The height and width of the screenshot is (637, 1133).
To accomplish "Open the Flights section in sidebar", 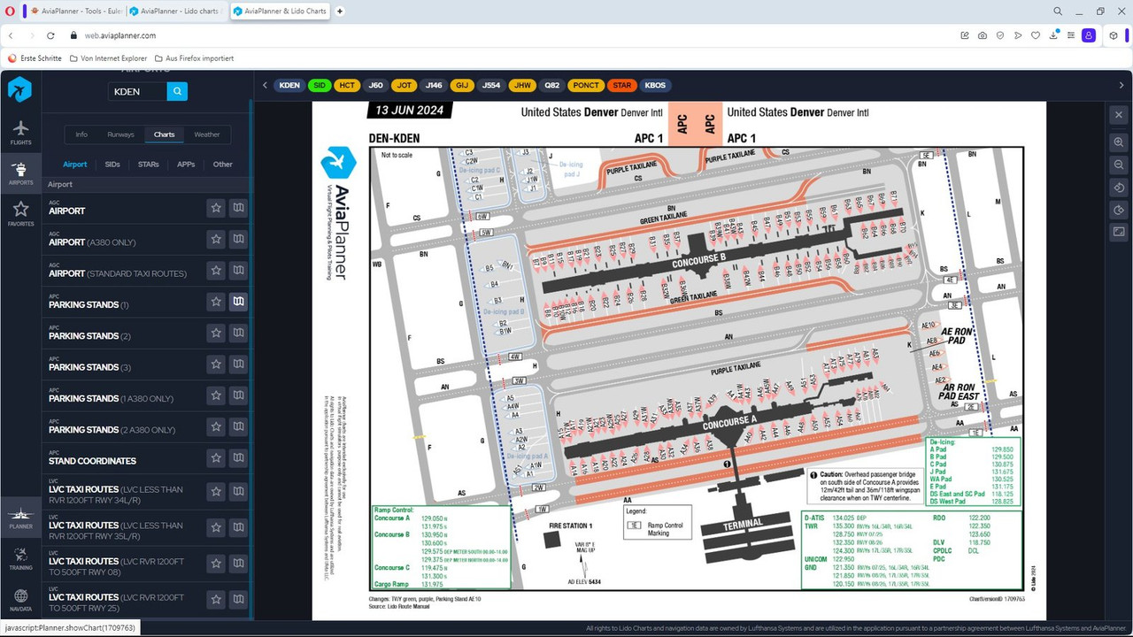I will click(x=20, y=133).
